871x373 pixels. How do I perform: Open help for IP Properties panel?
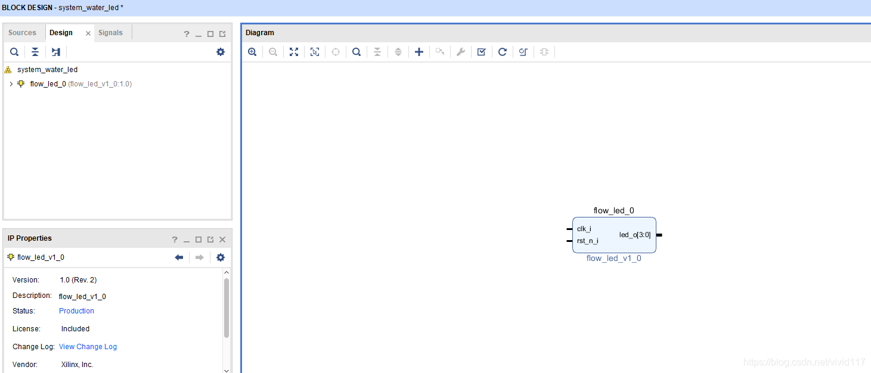pos(175,240)
